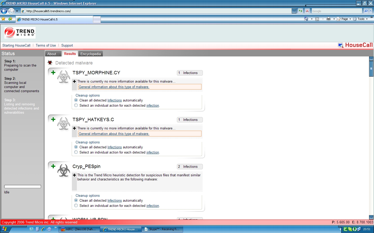Click the browser Forward arrow button

click(x=11, y=11)
